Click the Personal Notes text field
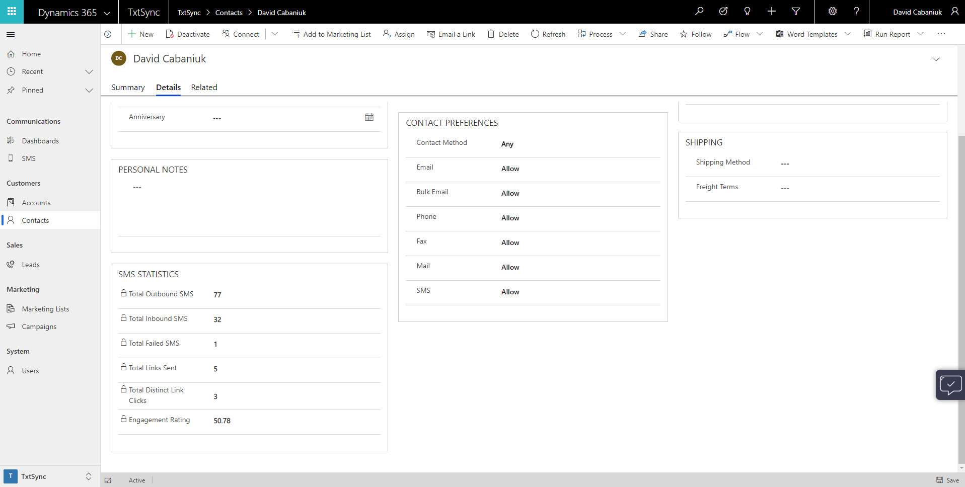This screenshot has width=965, height=487. 249,206
